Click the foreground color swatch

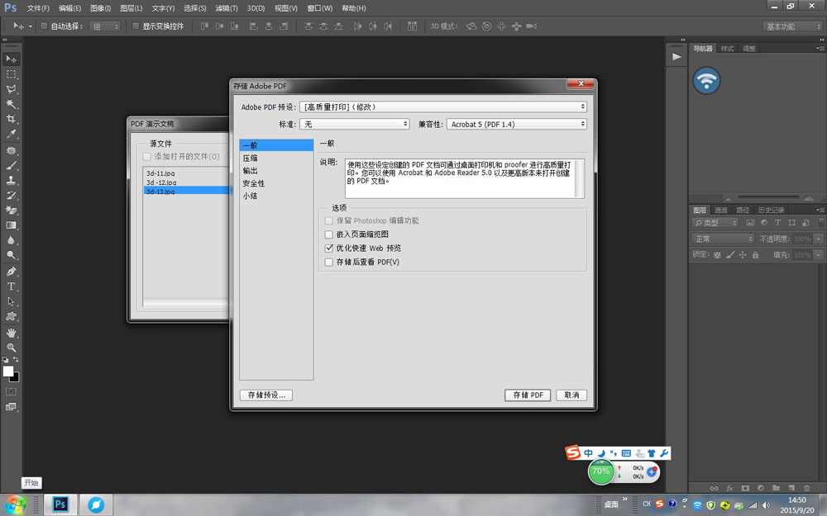tap(8, 372)
